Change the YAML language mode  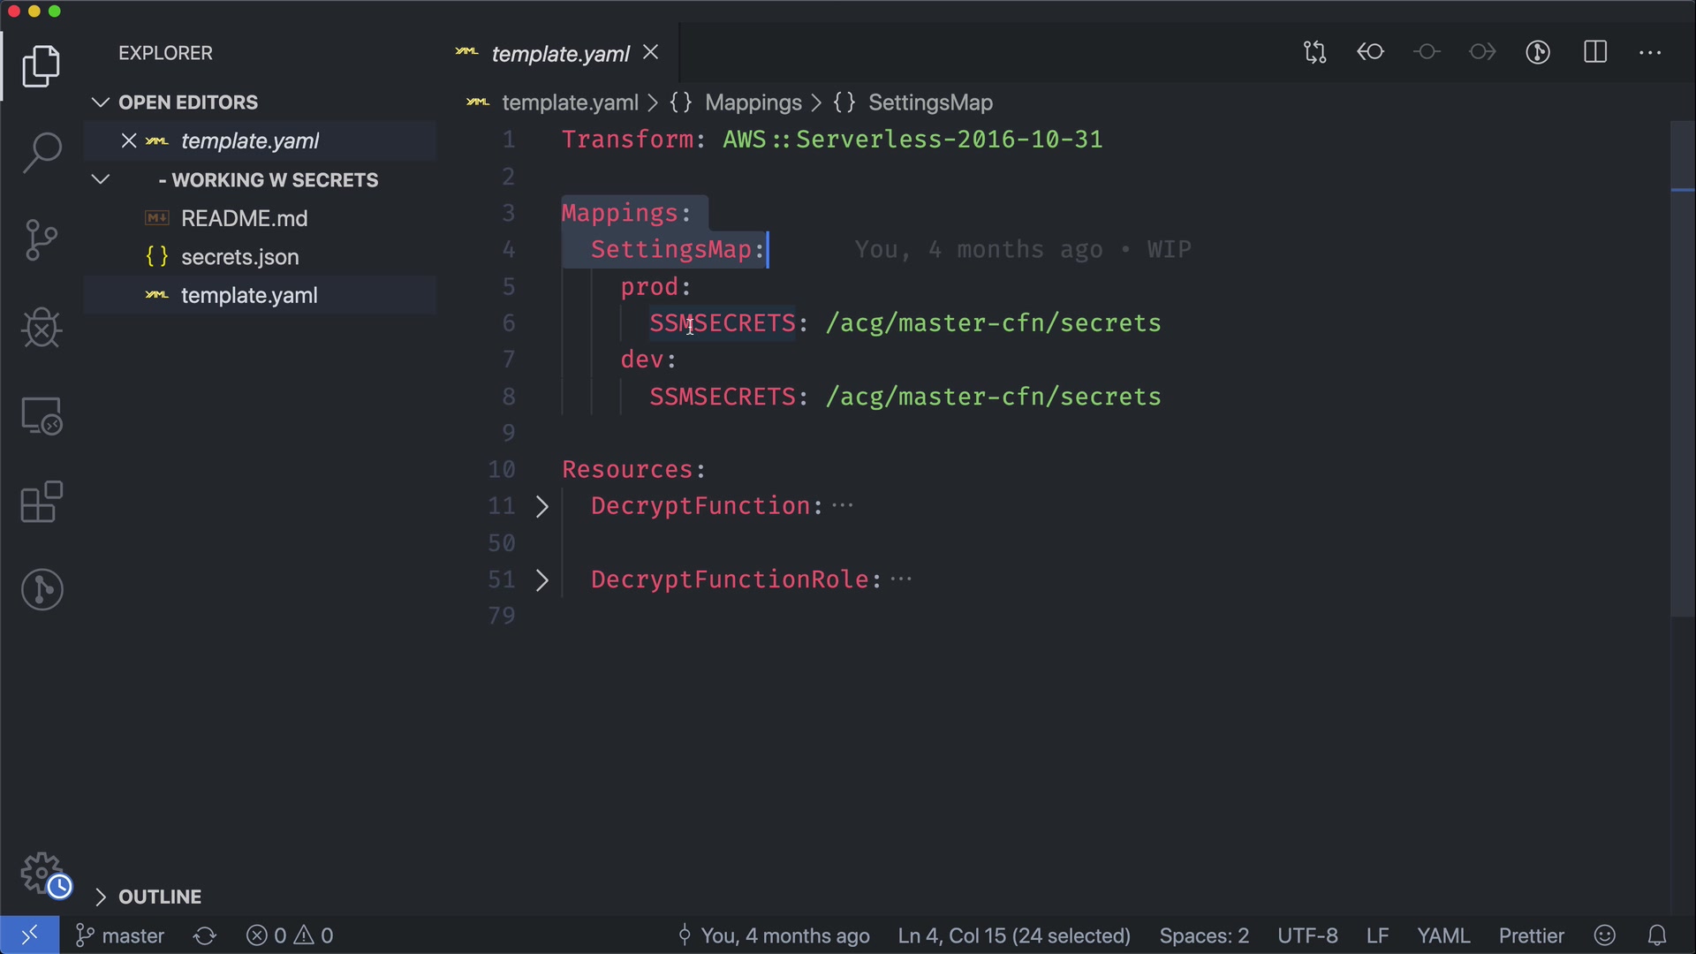(1442, 935)
